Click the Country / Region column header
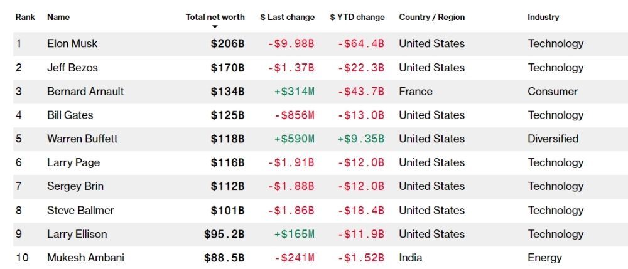The height and width of the screenshot is (269, 628). tap(432, 17)
